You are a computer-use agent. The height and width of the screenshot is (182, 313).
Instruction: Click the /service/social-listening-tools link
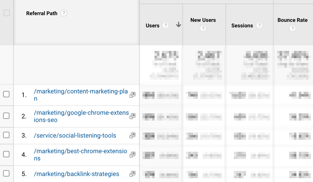(75, 136)
